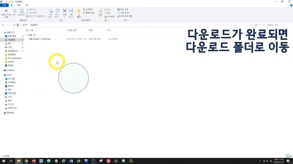This screenshot has height=164, width=293.
Task: Expand the arrow beneath the Properties icon
Action: (x=101, y=17)
